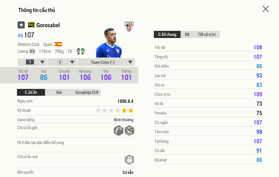The width and height of the screenshot is (279, 177).
Task: Switch to the RB stats tab
Action: (187, 35)
